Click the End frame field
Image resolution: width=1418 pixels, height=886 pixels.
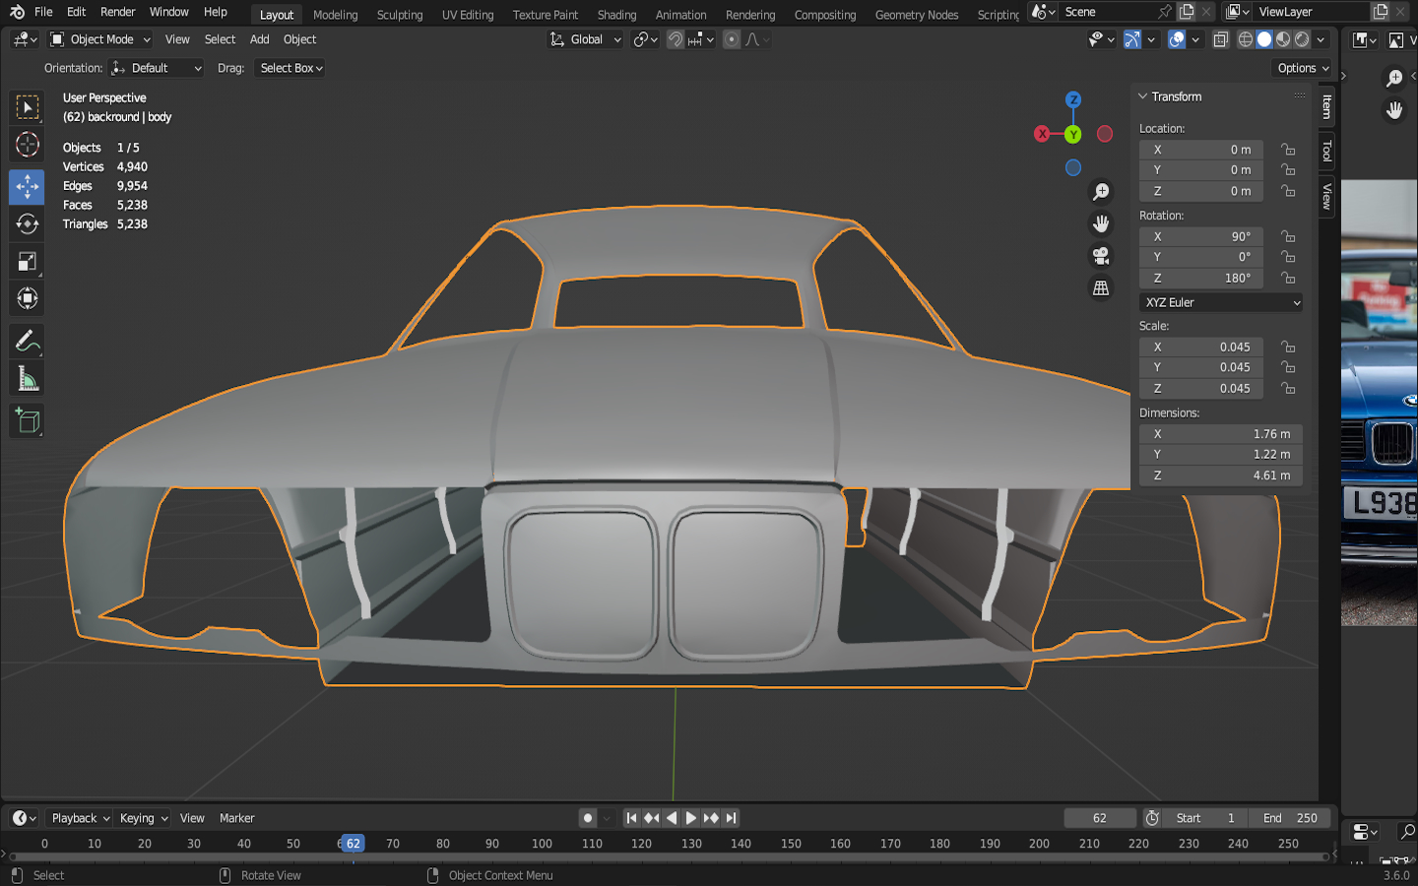[1290, 818]
